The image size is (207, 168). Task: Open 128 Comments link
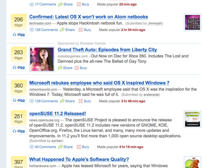point(46,101)
